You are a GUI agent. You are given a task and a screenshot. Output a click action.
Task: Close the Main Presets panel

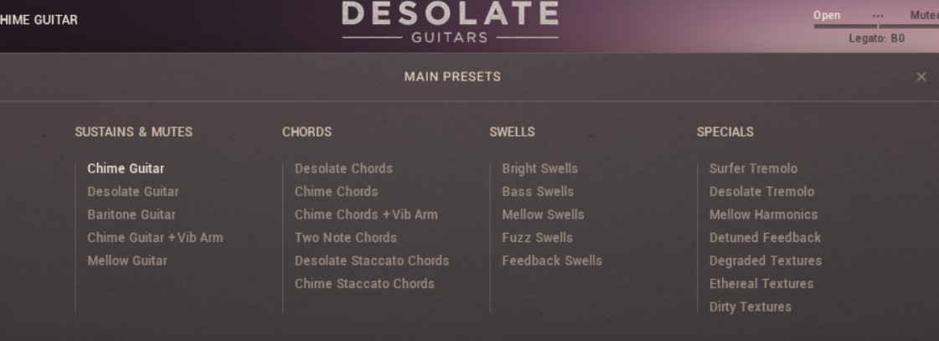(x=921, y=77)
